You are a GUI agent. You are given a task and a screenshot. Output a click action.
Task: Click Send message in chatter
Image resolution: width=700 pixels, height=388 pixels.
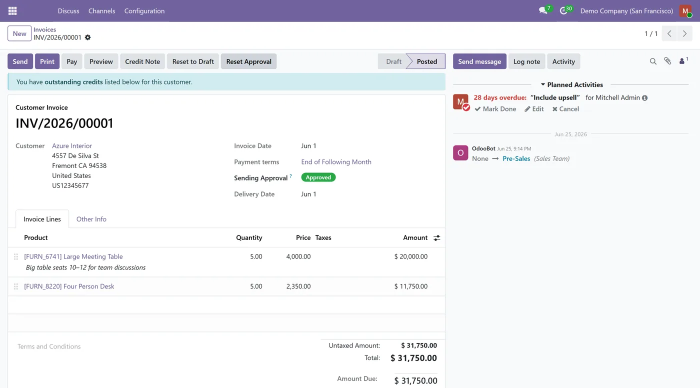[x=479, y=61]
